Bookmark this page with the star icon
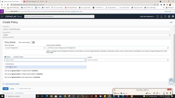175x98 pixels. point(158,5)
